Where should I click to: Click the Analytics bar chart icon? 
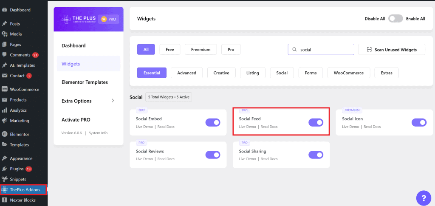(x=5, y=110)
